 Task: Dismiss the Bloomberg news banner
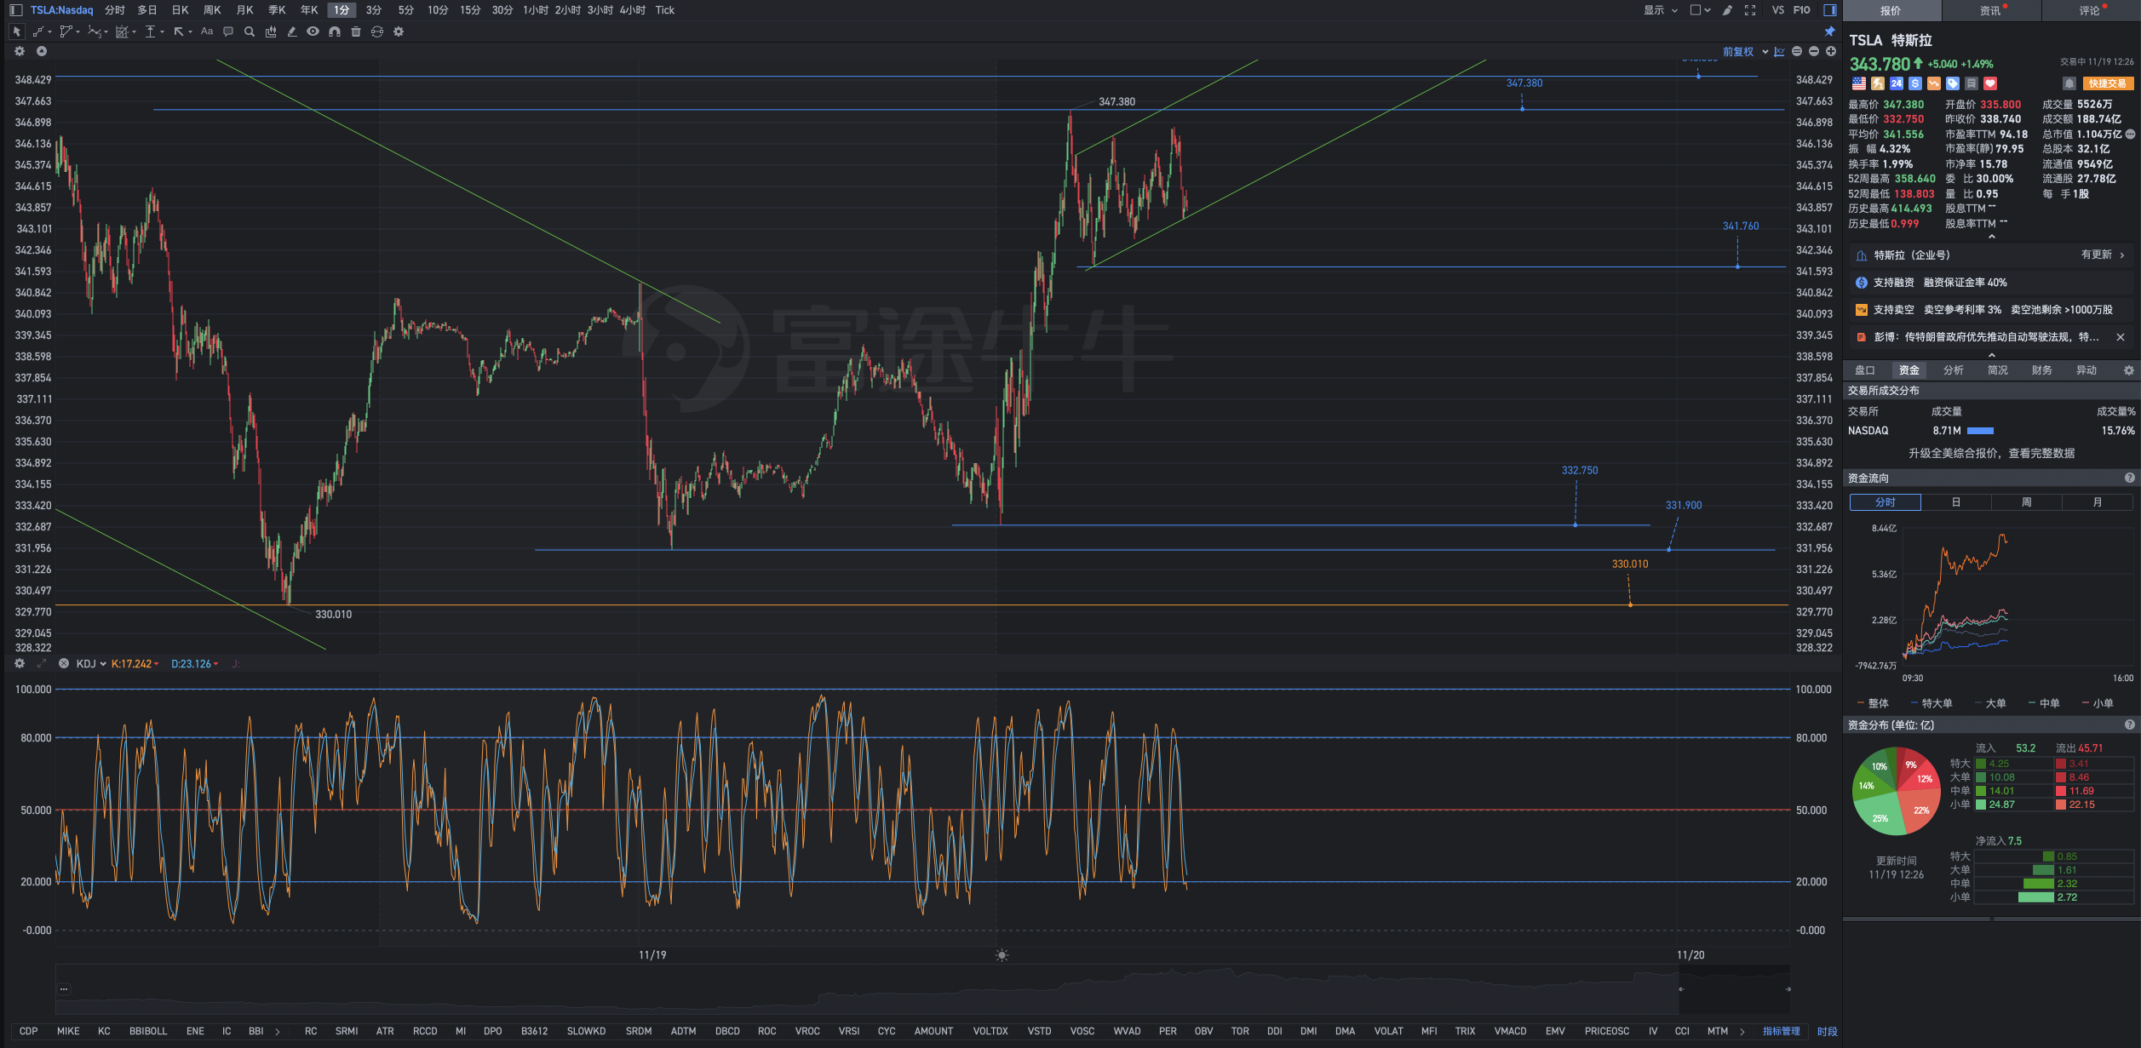tap(2121, 337)
